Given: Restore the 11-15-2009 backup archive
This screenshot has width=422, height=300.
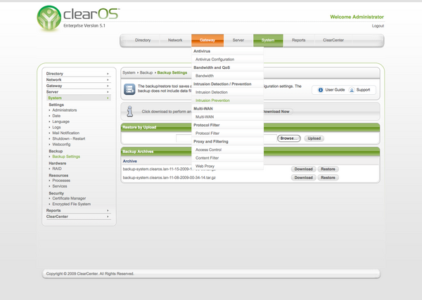Looking at the screenshot, I should (x=328, y=169).
